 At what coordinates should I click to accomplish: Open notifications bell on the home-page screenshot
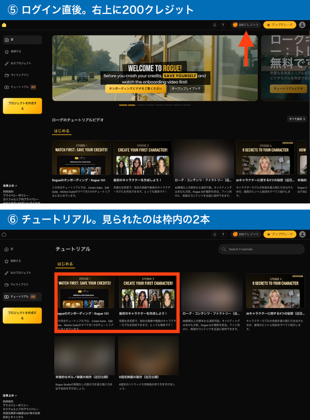coord(214,25)
